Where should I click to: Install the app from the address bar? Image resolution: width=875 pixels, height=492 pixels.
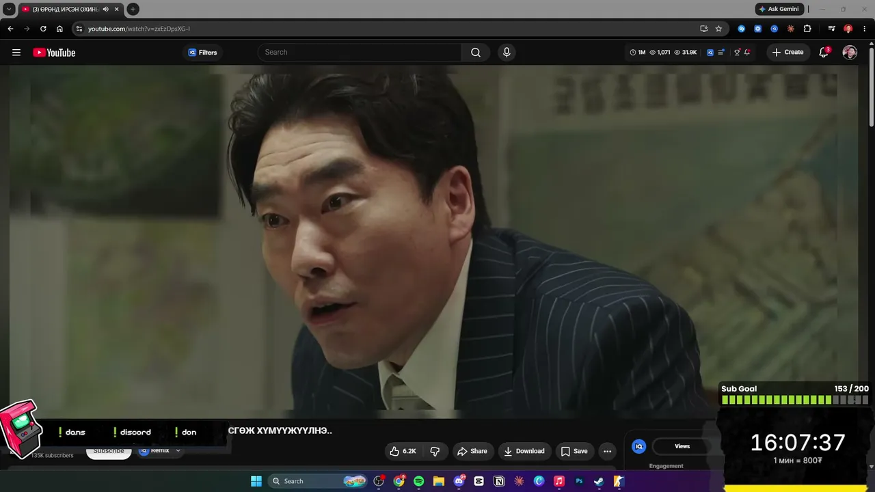(x=703, y=29)
